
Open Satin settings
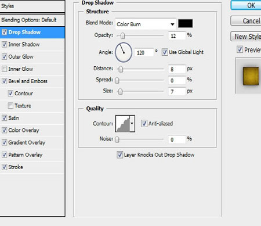click(13, 118)
